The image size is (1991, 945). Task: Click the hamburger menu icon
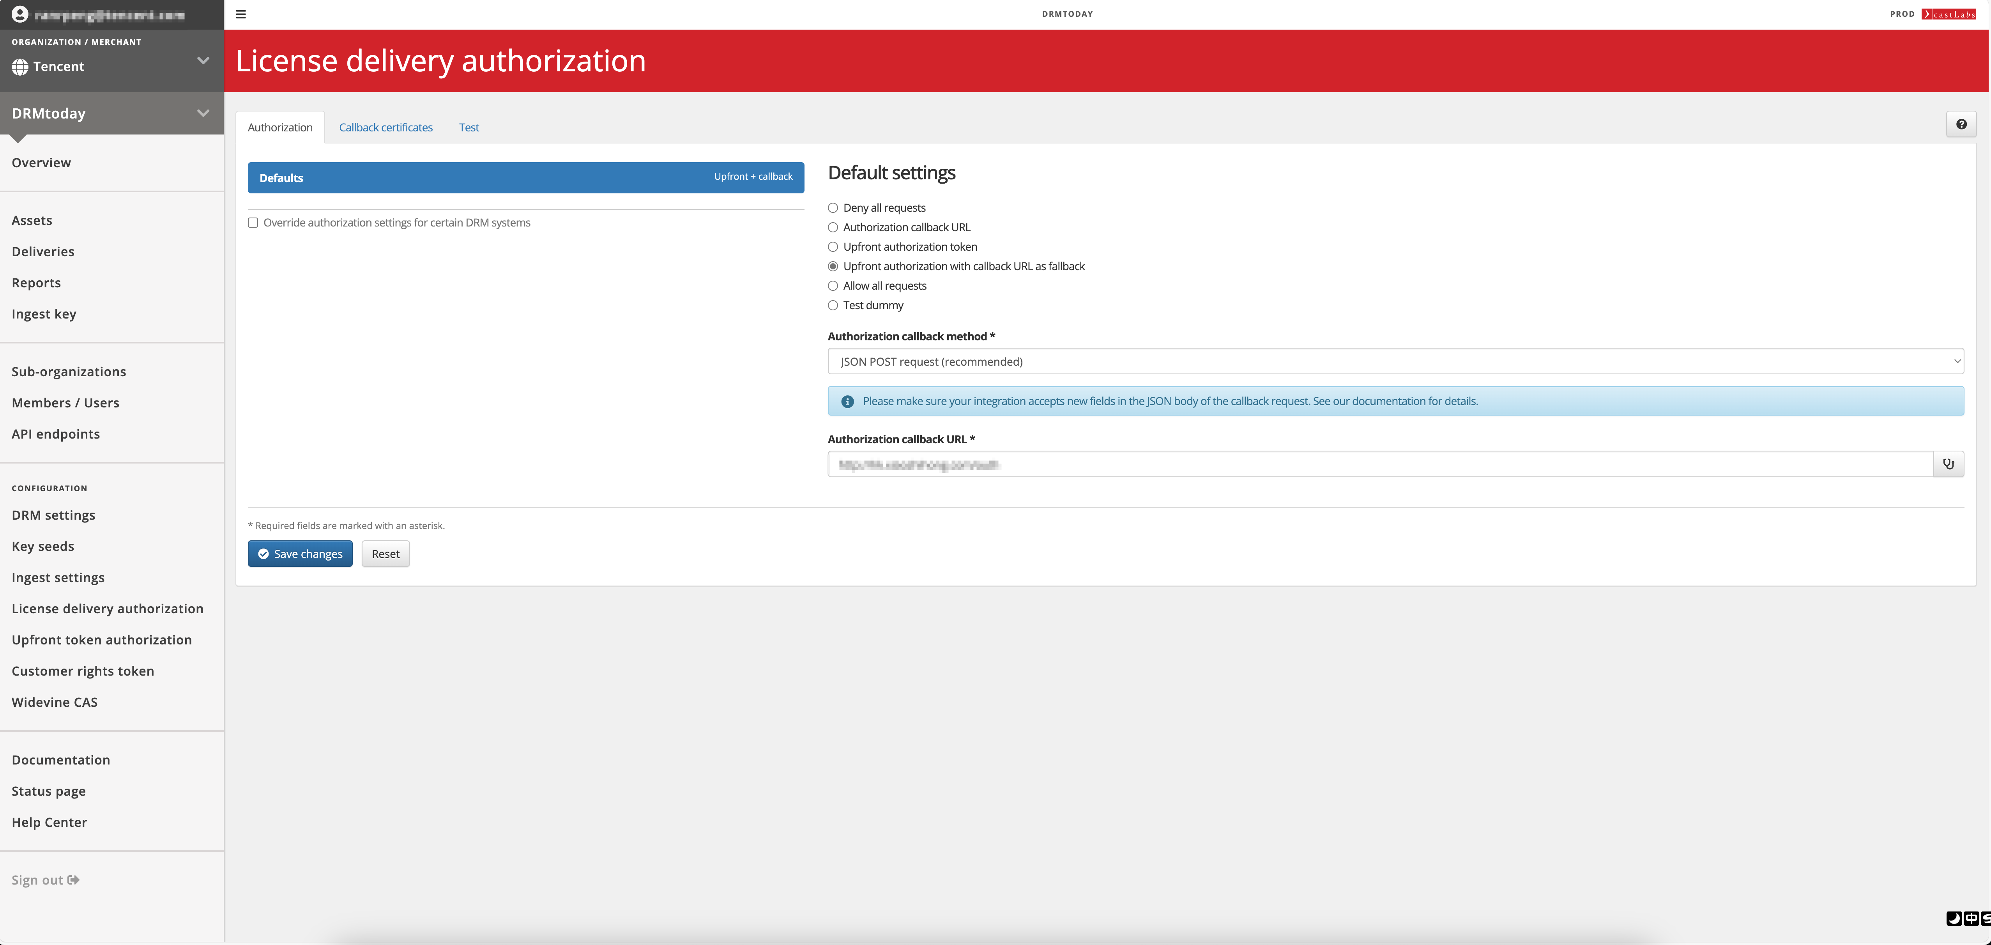pos(241,14)
